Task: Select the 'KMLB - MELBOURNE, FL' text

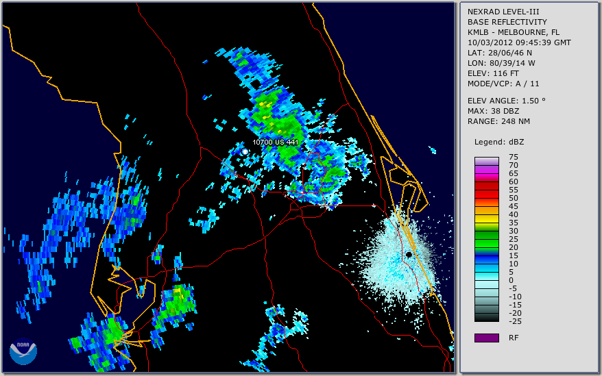Action: [x=513, y=32]
